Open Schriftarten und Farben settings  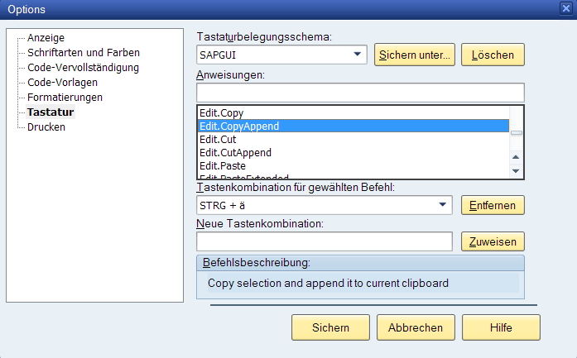(x=84, y=53)
